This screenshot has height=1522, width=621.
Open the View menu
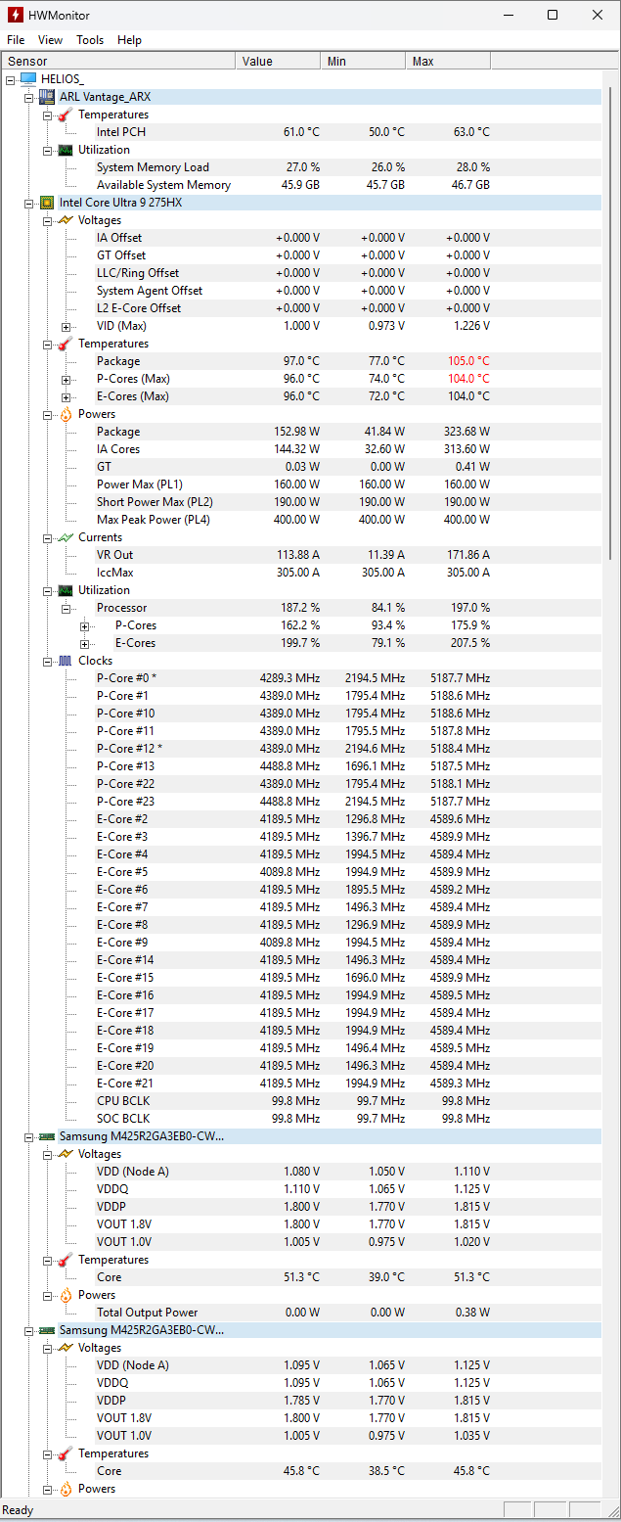[50, 40]
